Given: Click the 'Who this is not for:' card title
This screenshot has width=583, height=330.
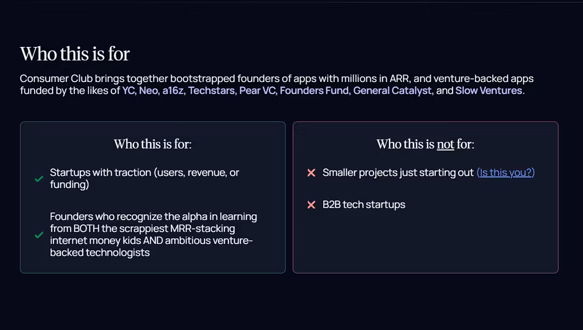Looking at the screenshot, I should point(425,144).
